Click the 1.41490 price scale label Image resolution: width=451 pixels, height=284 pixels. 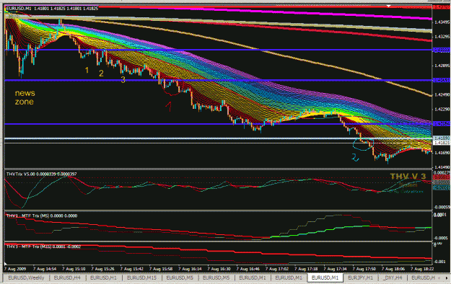click(442, 167)
